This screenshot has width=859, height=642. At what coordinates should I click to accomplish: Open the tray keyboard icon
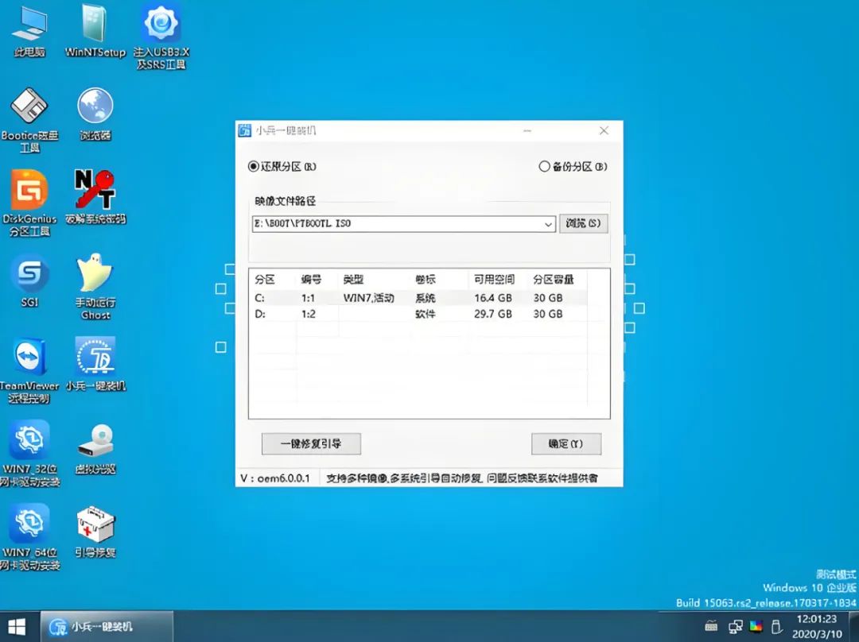coord(711,626)
